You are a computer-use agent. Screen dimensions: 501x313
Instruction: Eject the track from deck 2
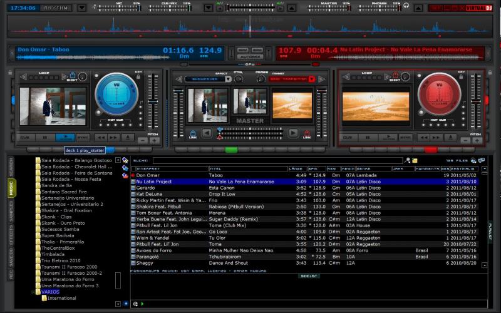tap(450, 138)
